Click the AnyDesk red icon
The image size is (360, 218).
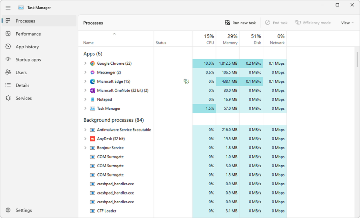click(92, 139)
